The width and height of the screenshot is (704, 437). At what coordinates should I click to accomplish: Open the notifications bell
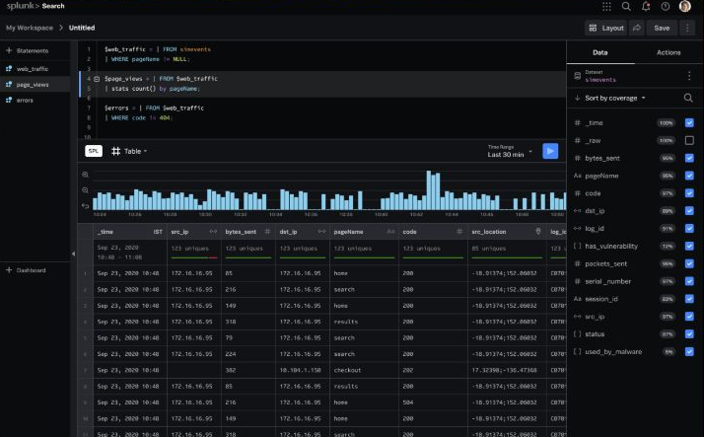(646, 6)
